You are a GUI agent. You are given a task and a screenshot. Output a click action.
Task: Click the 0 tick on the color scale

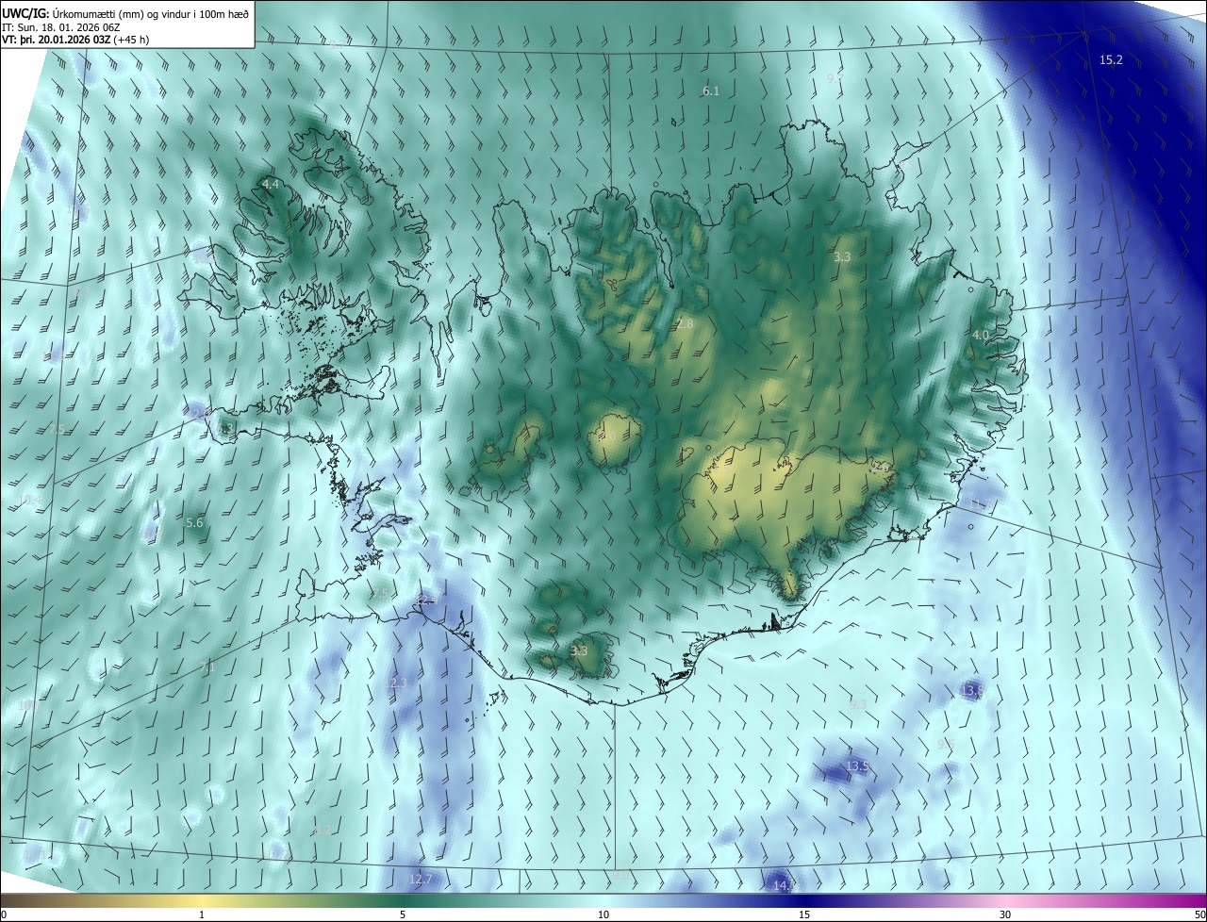point(4,915)
